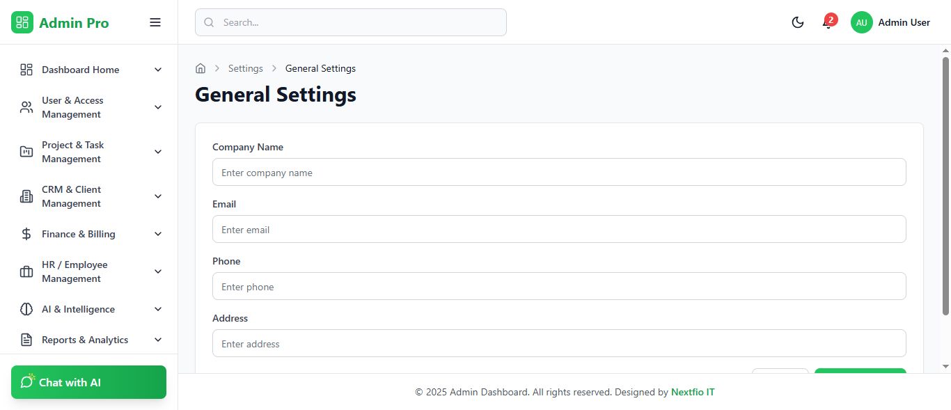Focus the Company Name input field

tap(559, 172)
